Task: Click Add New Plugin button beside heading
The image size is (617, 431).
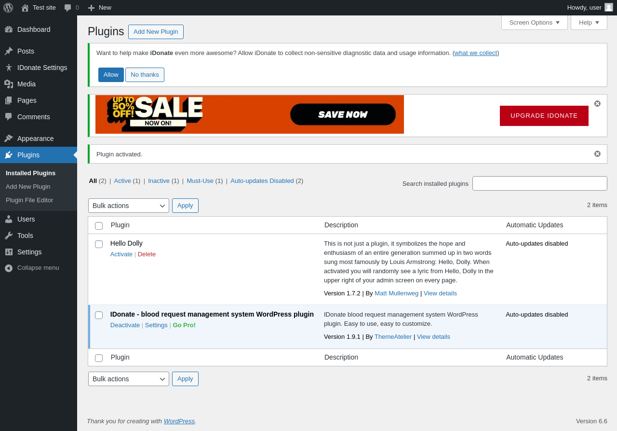Action: point(156,32)
